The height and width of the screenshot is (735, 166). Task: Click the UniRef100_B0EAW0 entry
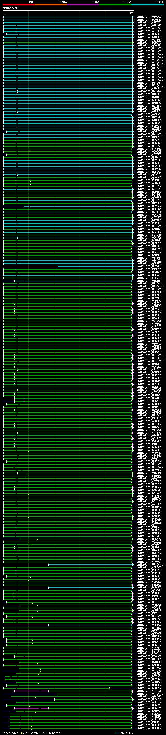point(149,725)
